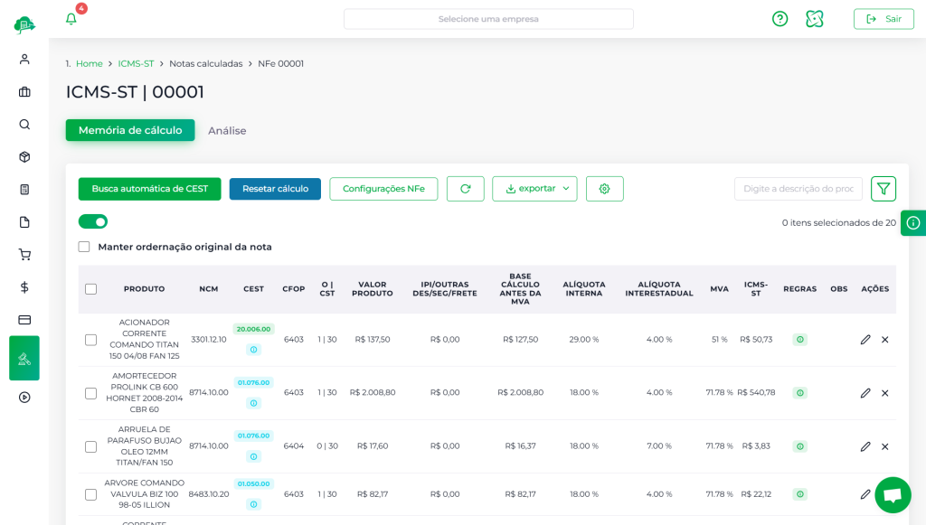Switch to the Análise tab
The height and width of the screenshot is (525, 926).
pos(227,131)
